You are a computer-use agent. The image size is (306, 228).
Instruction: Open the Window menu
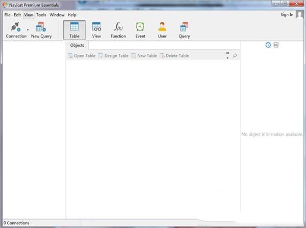point(57,15)
